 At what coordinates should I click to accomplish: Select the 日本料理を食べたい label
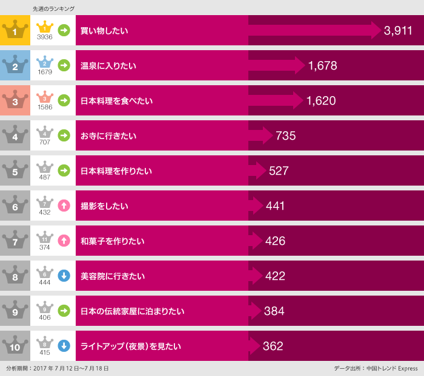116,101
